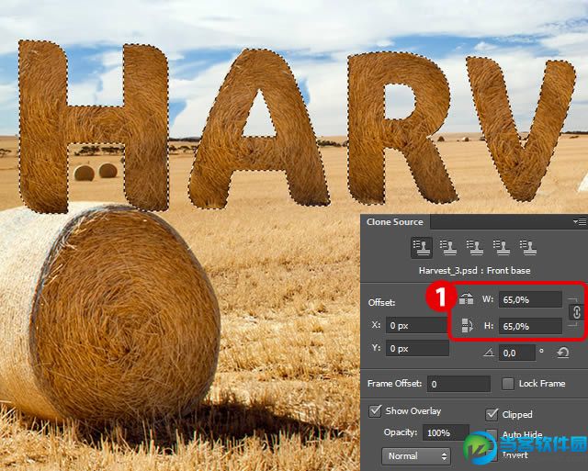588x471 pixels.
Task: Edit the W scale field
Action: click(x=530, y=299)
